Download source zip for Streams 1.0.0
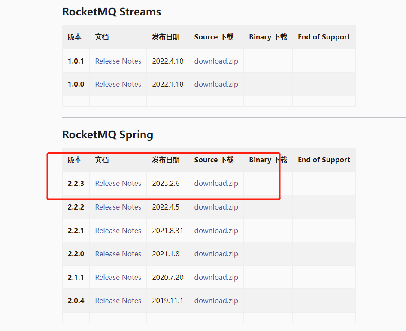 (x=216, y=85)
